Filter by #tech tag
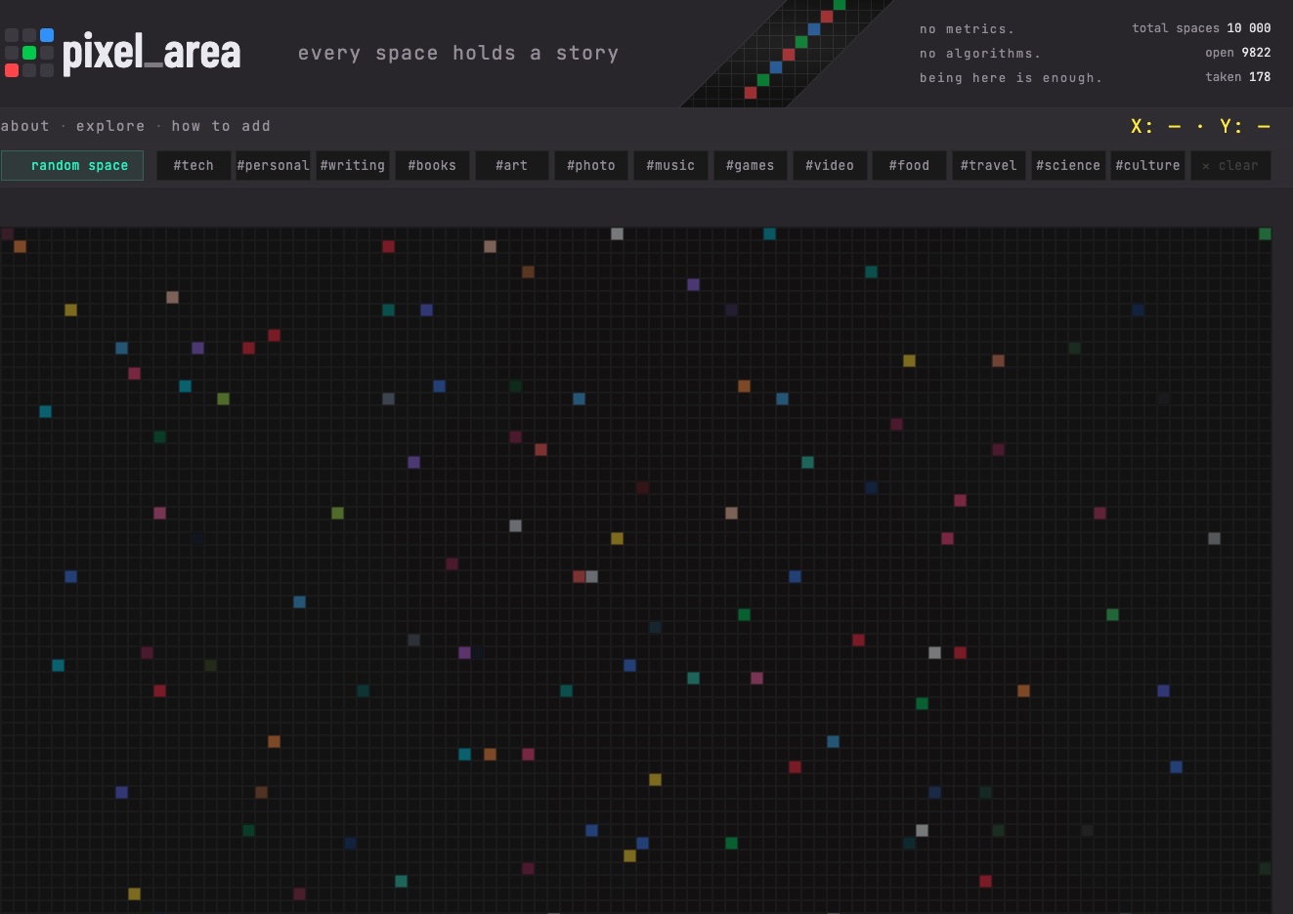 (x=194, y=165)
